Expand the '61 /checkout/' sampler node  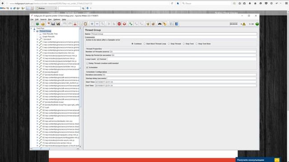click(x=37, y=118)
